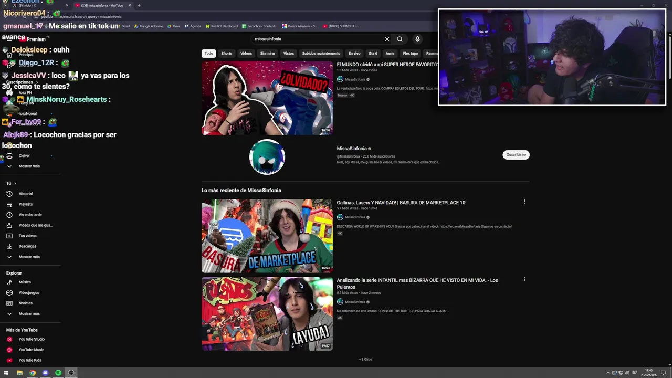Open the Los Pulentos (AYUDA) video thumbnail
672x378 pixels.
(x=267, y=314)
